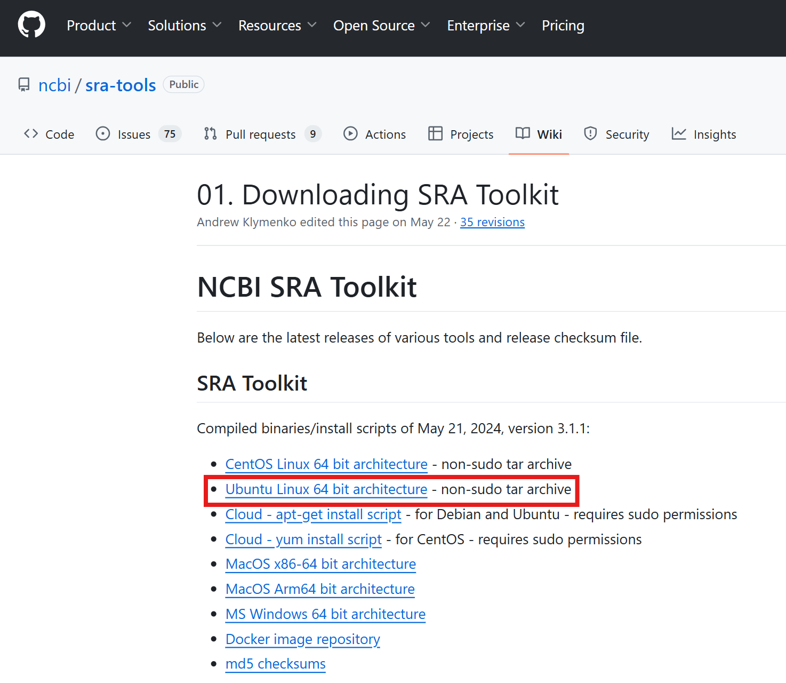
Task: Open the Projects tab
Action: [461, 134]
